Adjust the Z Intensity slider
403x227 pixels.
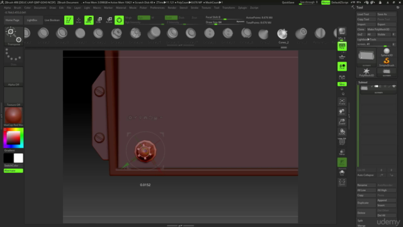(184, 23)
